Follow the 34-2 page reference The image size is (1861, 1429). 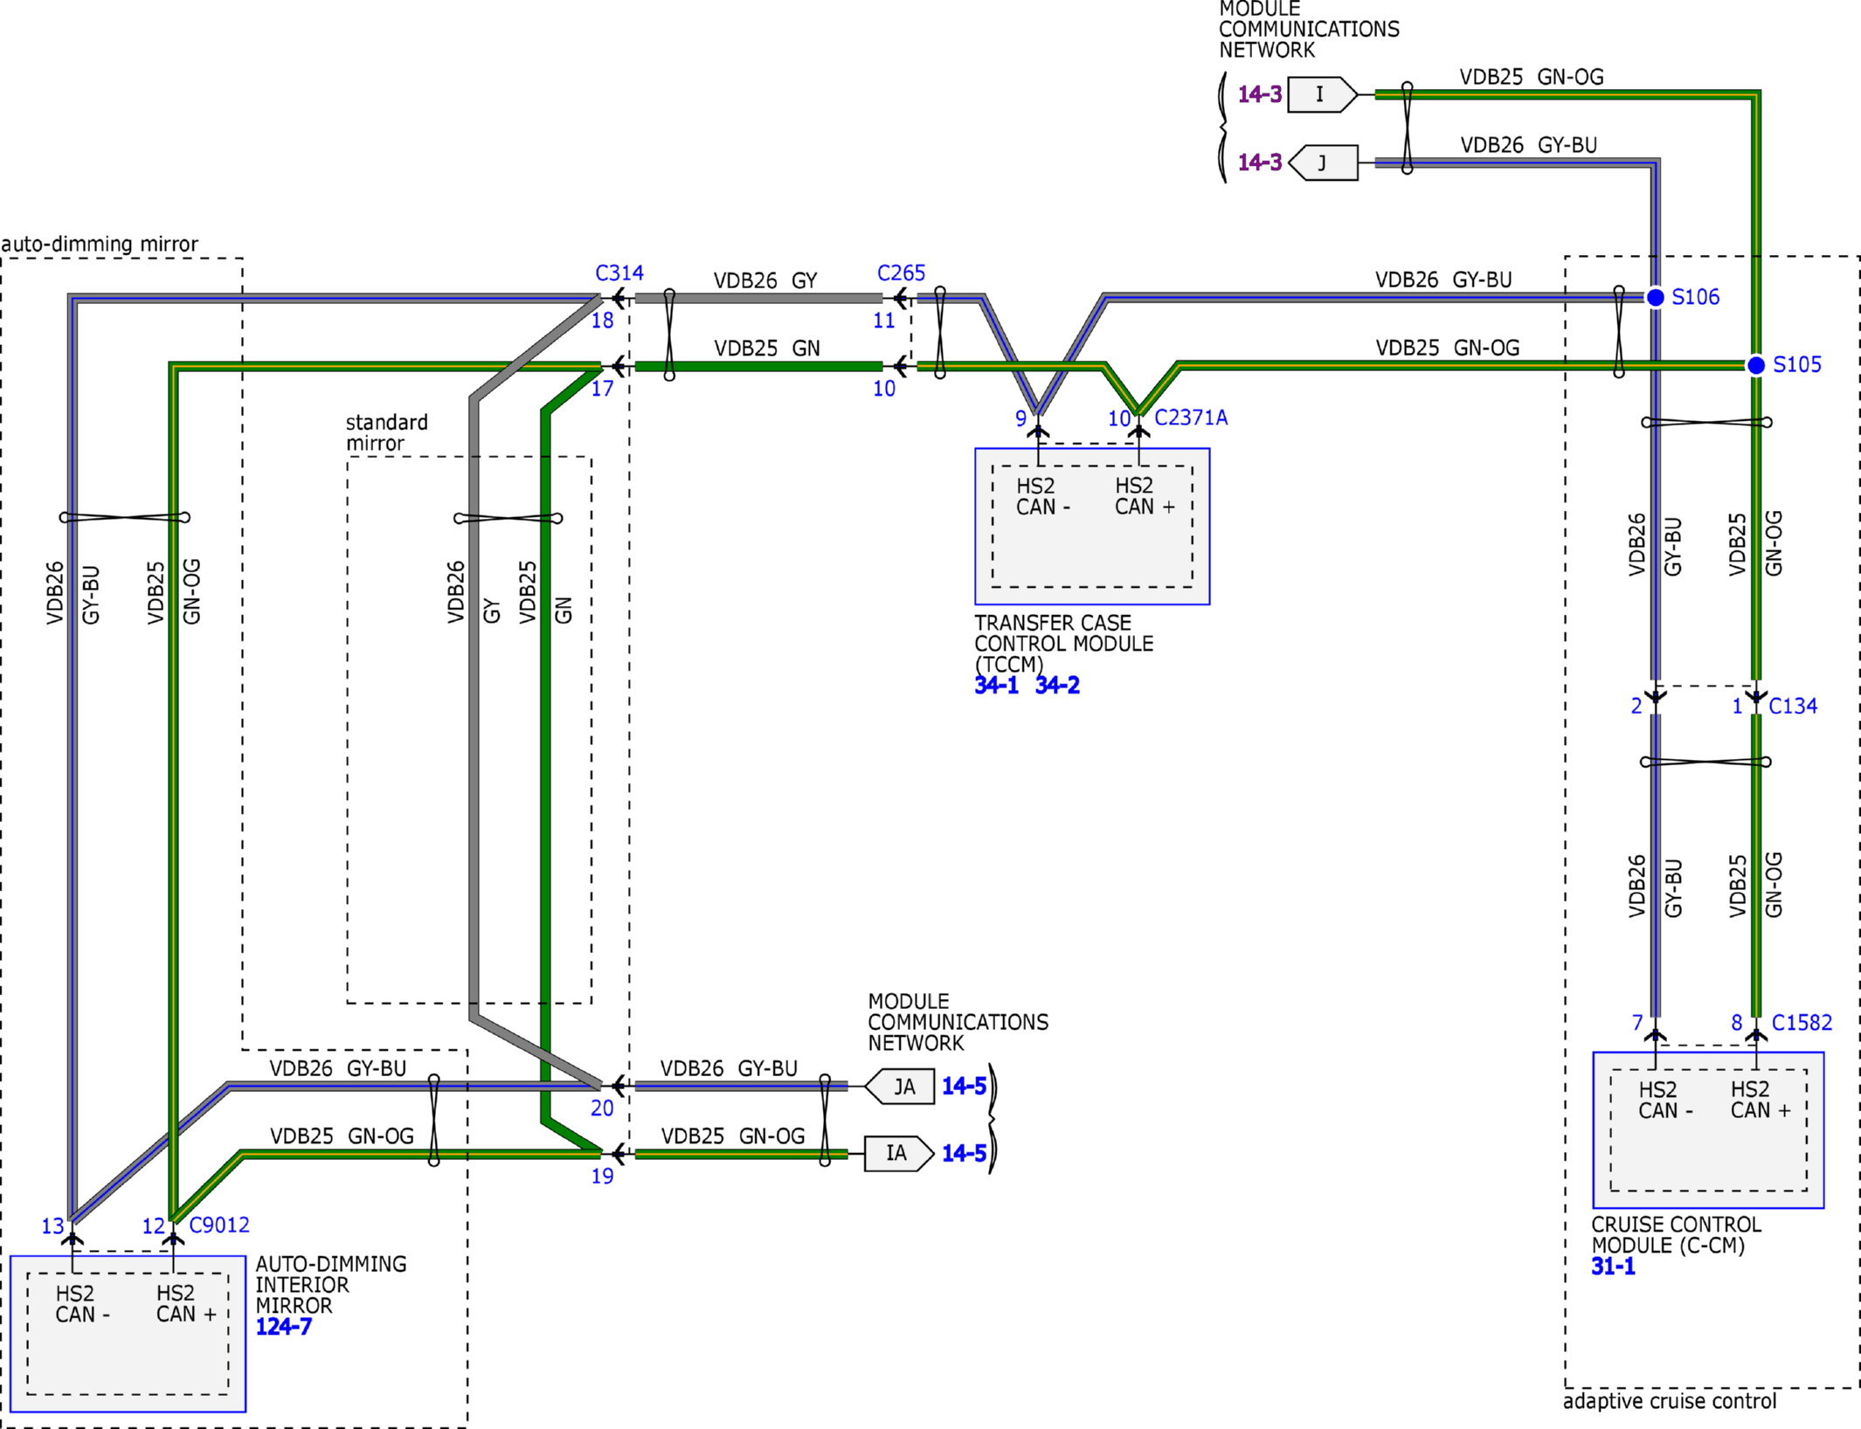coord(1057,686)
